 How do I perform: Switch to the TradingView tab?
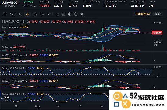(x=142, y=14)
